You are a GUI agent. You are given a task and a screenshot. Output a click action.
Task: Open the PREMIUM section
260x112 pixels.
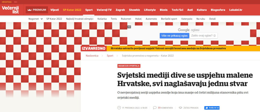(37, 10)
